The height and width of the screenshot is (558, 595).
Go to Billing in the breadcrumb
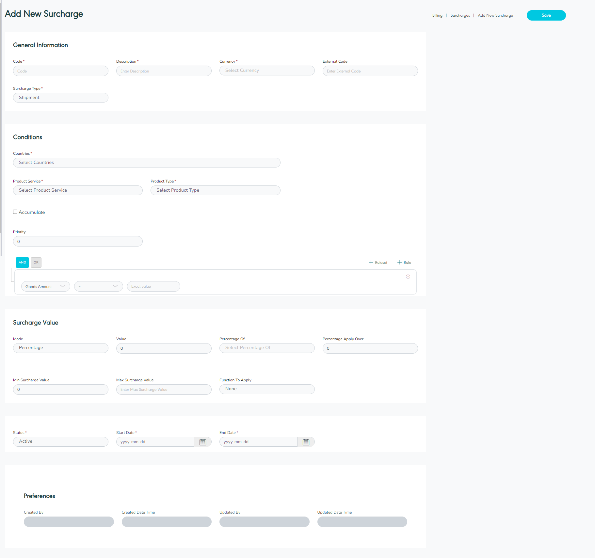[437, 15]
